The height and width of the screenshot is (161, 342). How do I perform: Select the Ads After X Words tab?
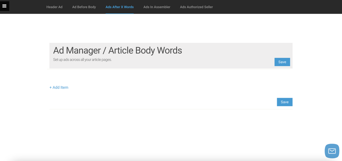pos(119,7)
